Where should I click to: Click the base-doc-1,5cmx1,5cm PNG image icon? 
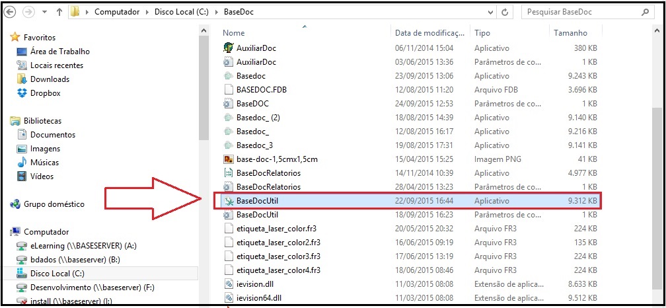coord(229,159)
